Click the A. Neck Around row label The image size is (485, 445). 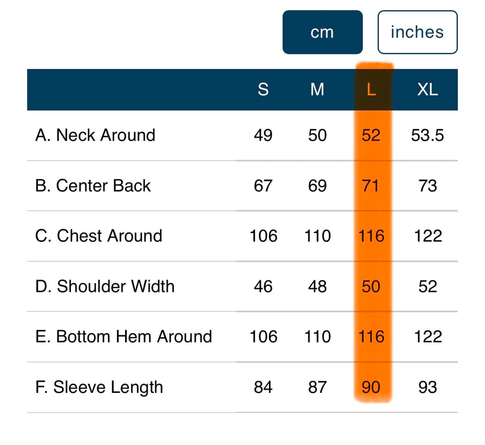point(95,135)
